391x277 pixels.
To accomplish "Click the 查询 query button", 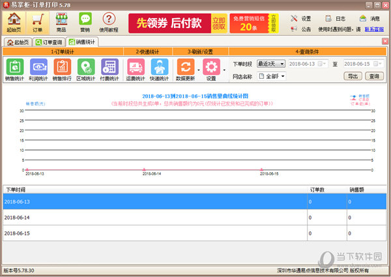I will pyautogui.click(x=374, y=76).
